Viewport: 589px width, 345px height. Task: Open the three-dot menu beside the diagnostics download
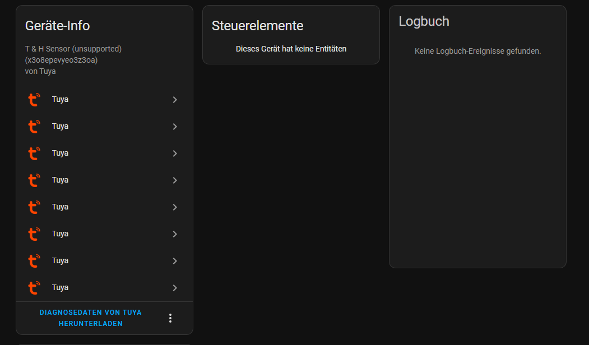[x=170, y=318]
